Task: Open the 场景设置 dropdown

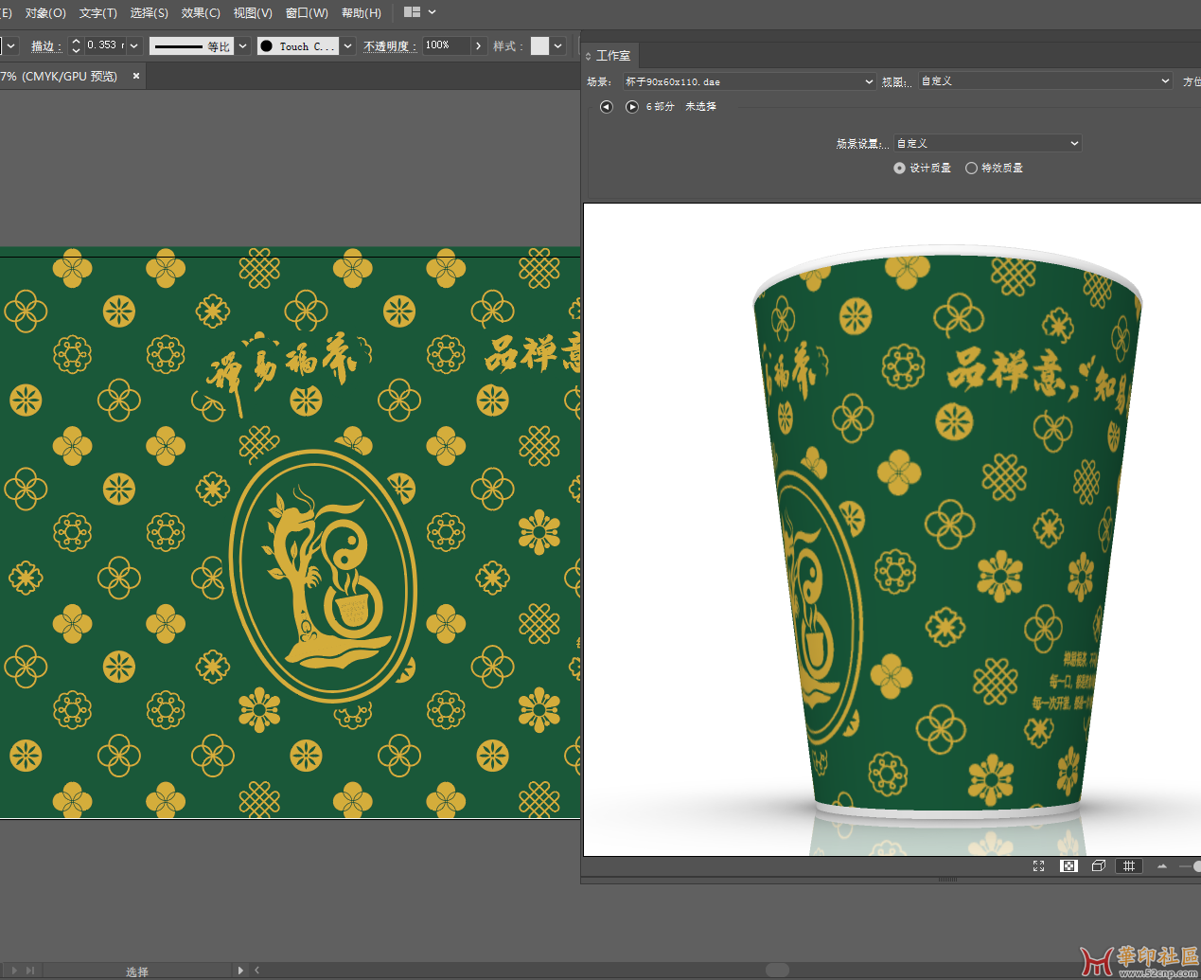Action: coord(987,144)
